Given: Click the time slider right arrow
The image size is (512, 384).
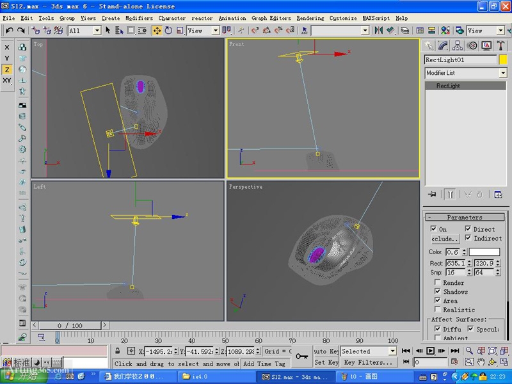Looking at the screenshot, I should click(104, 325).
